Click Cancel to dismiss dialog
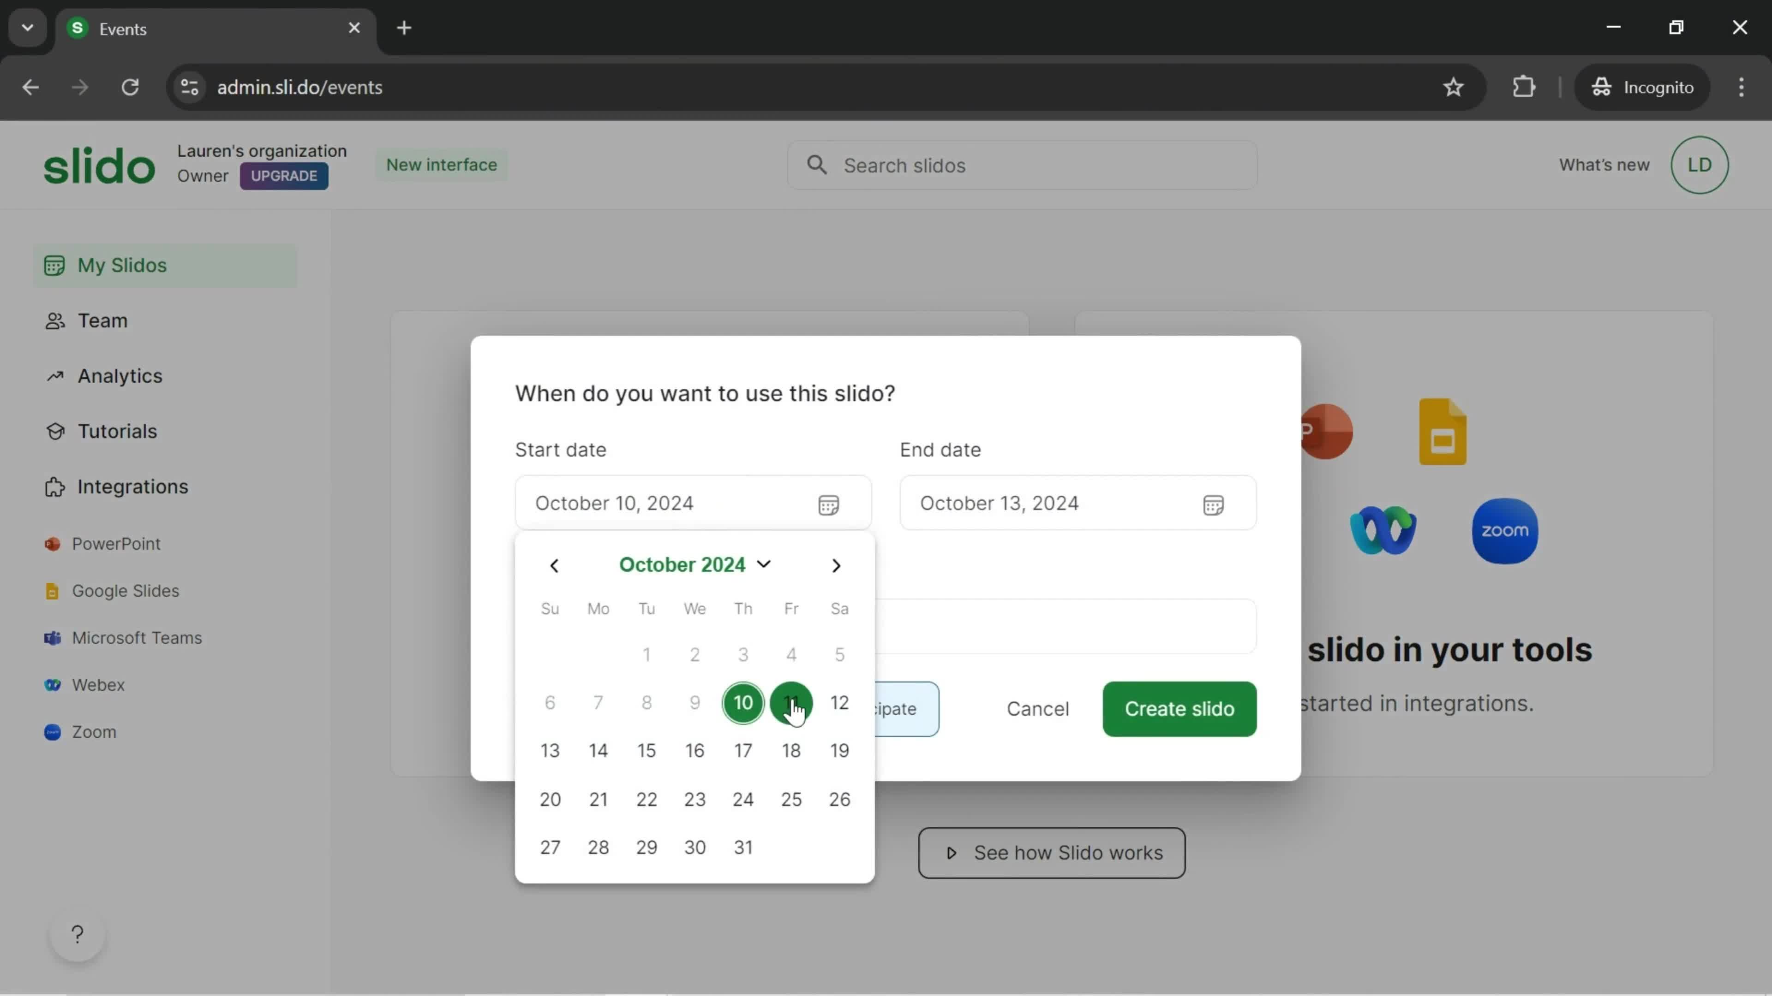The height and width of the screenshot is (996, 1772). (x=1037, y=708)
